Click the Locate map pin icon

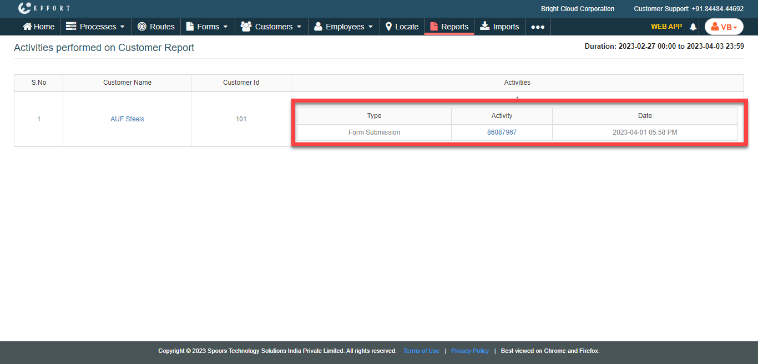[389, 27]
